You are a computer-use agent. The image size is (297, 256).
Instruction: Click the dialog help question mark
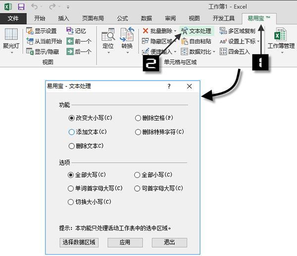point(169,86)
